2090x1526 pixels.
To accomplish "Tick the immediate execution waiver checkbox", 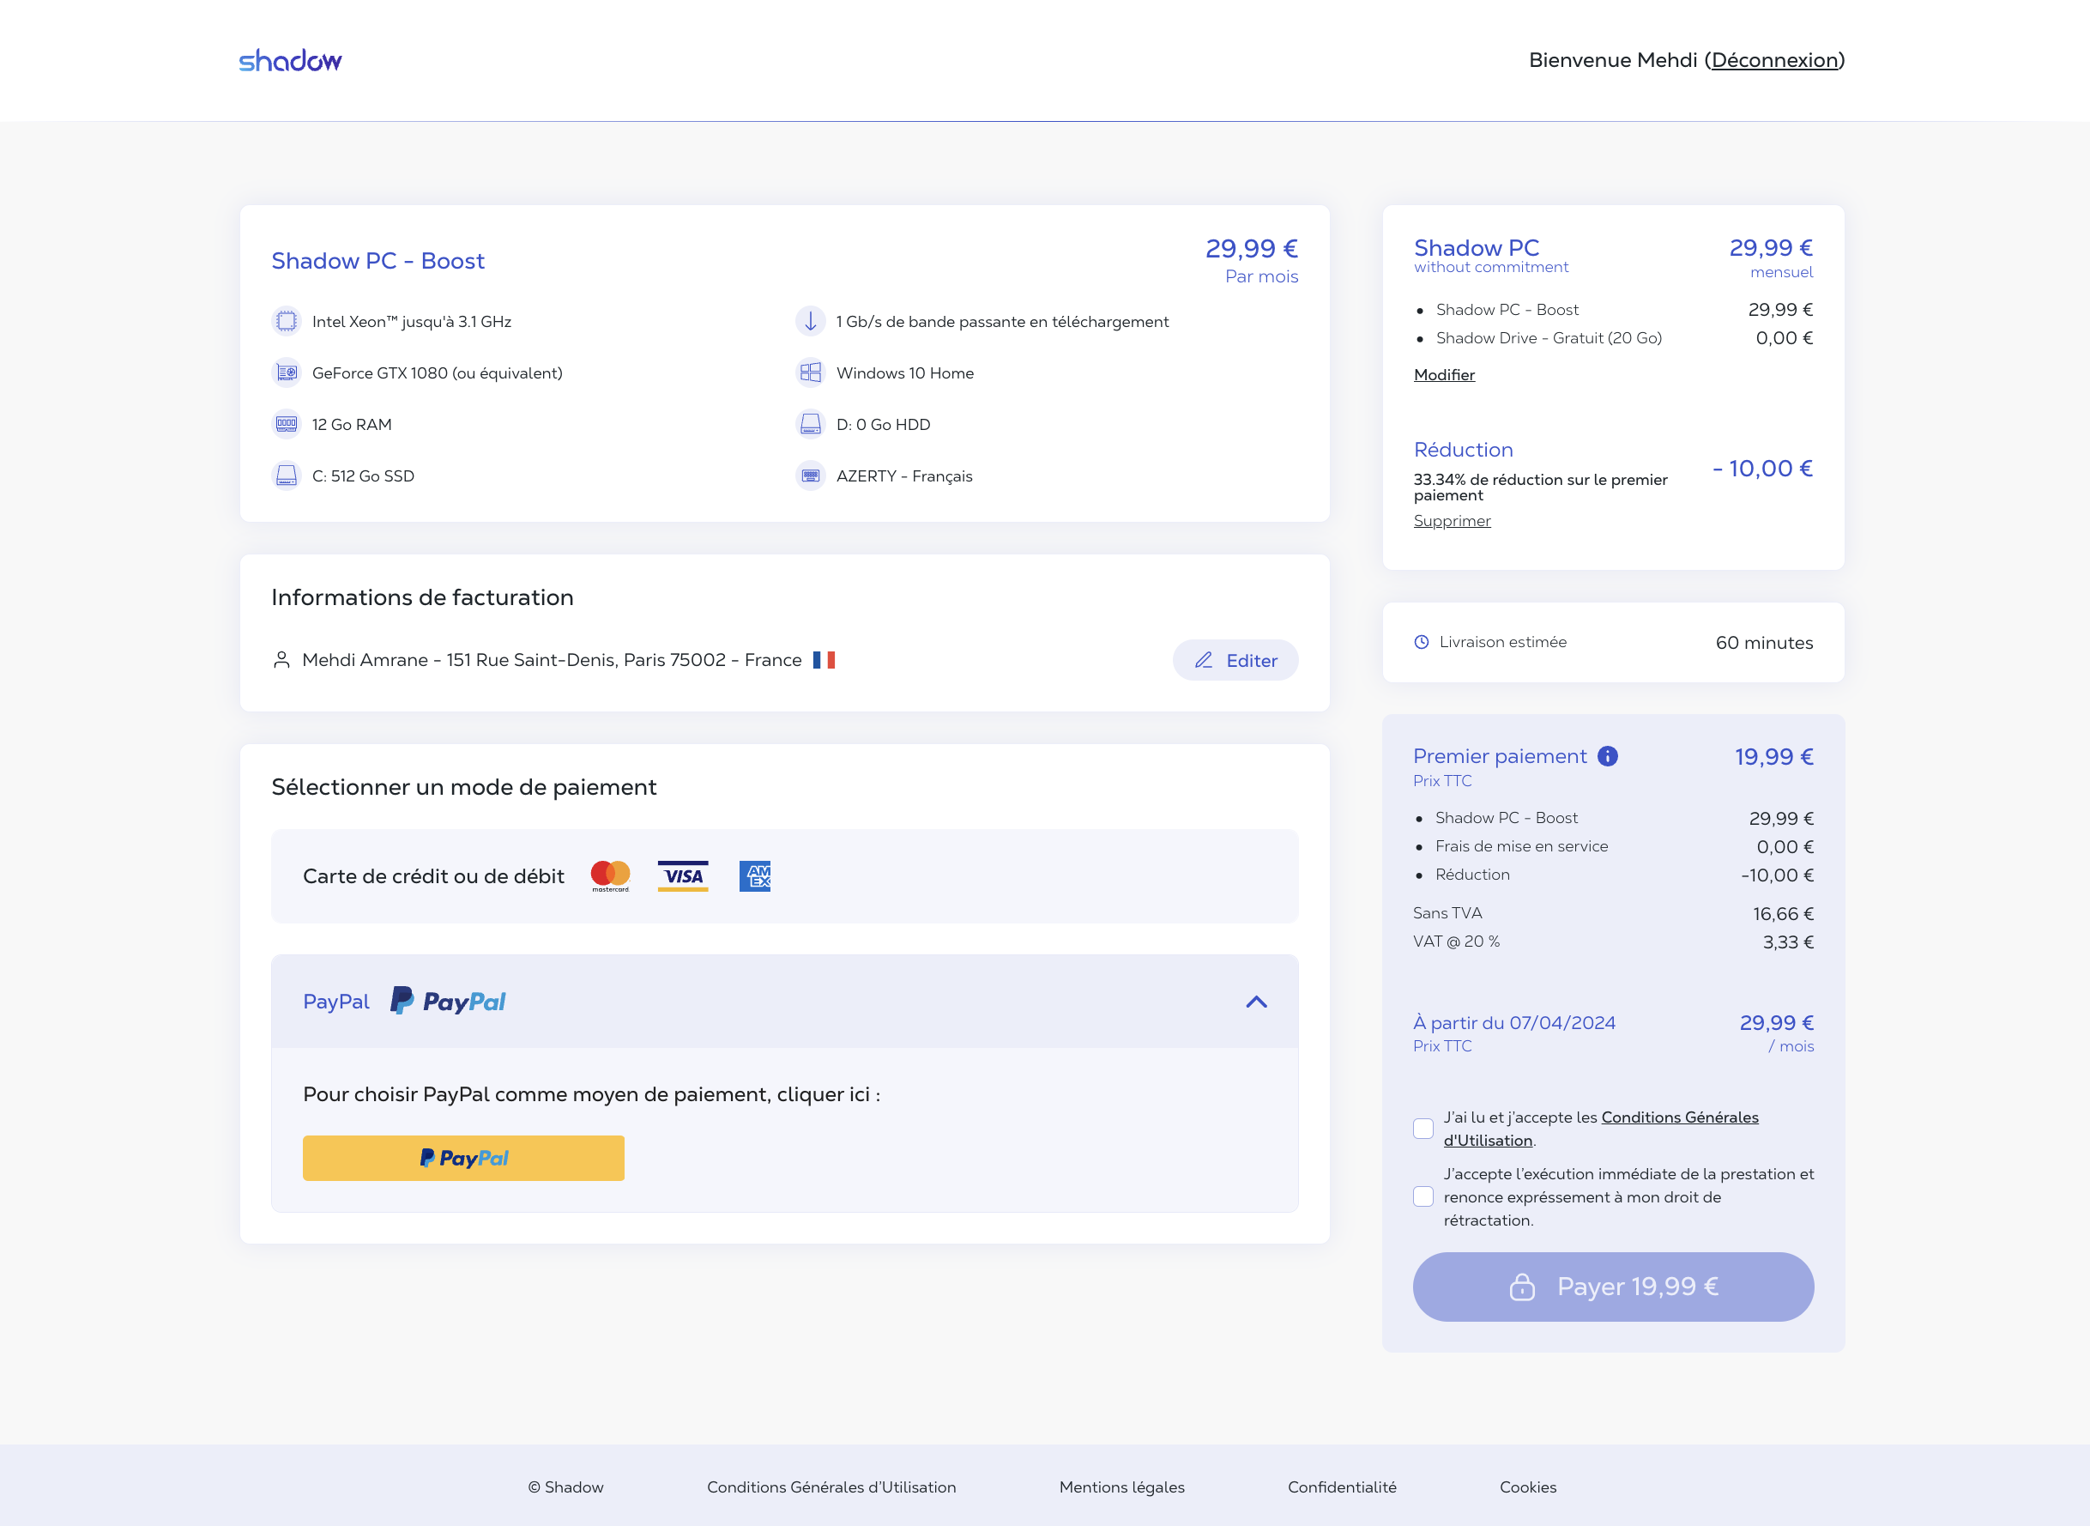I will click(x=1423, y=1197).
